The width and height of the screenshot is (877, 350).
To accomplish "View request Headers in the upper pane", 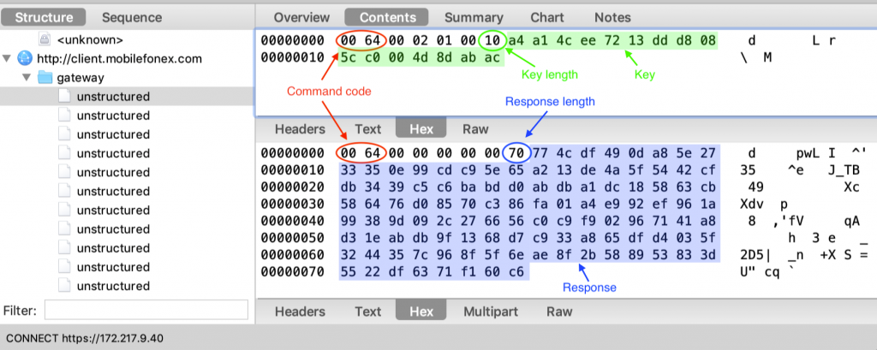I will pos(300,129).
